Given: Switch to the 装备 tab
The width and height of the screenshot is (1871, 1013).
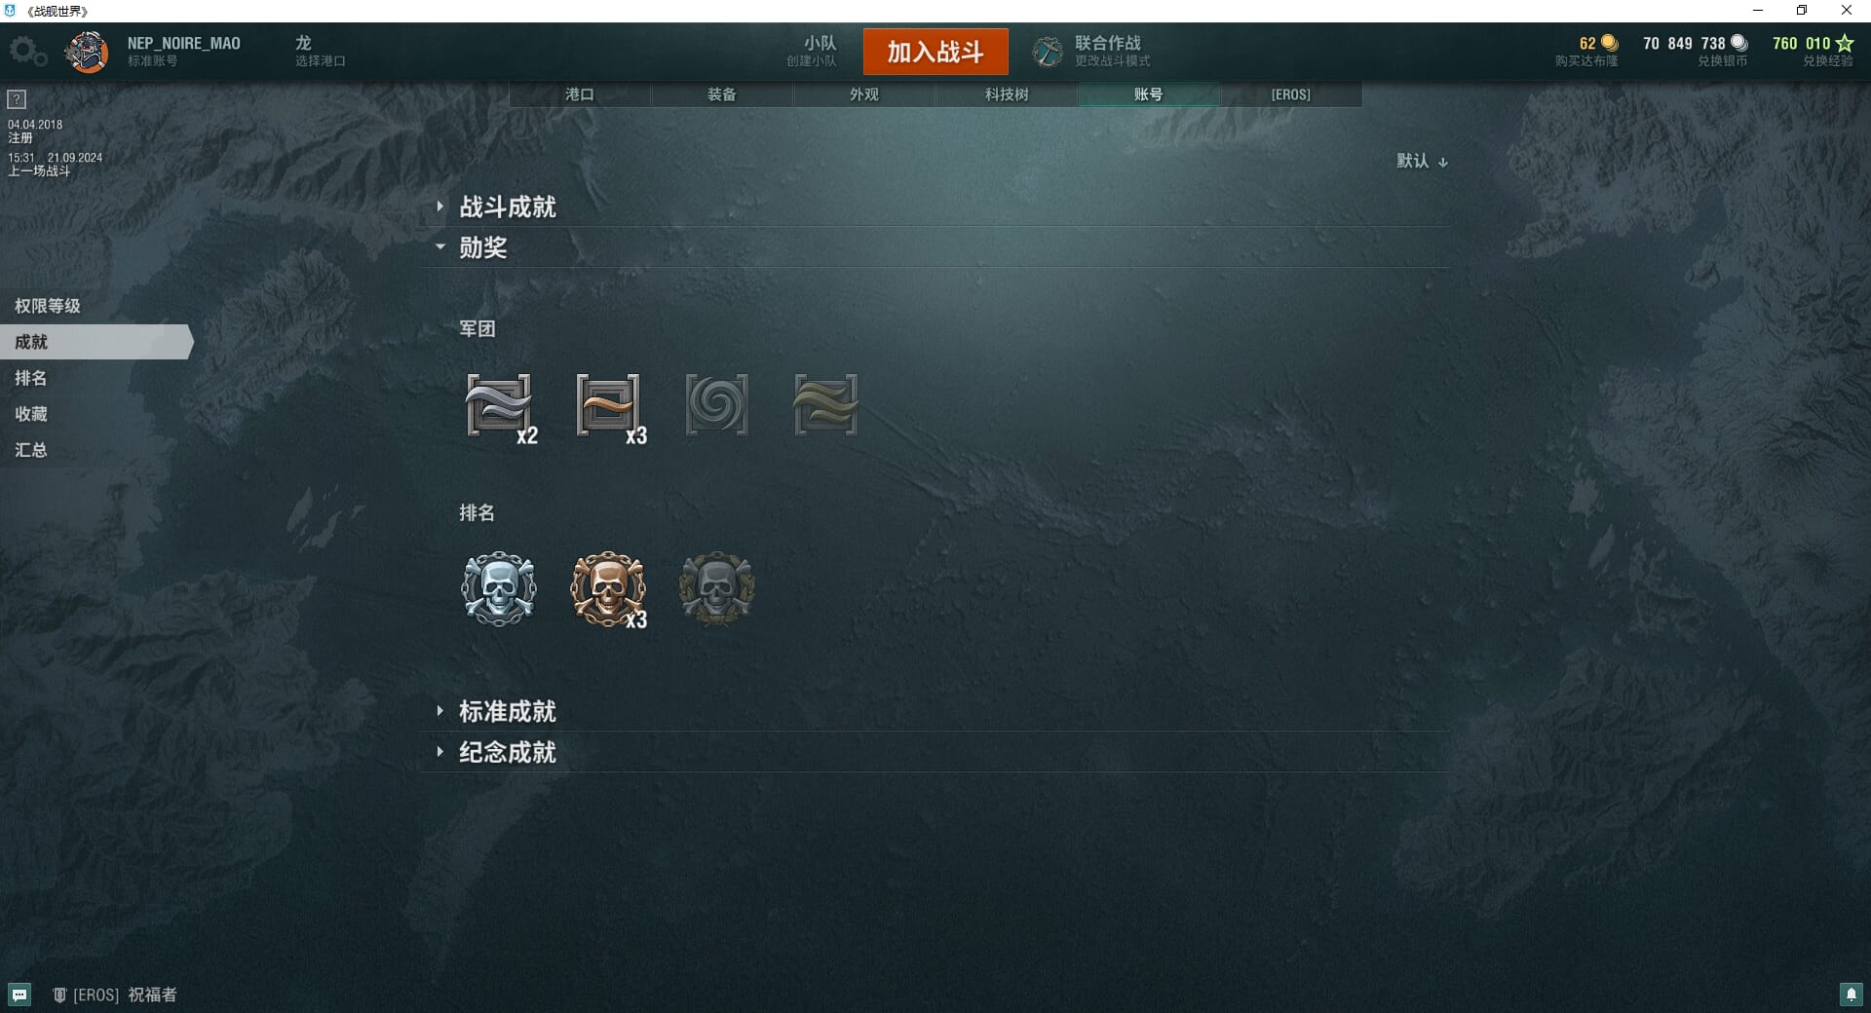Looking at the screenshot, I should click(x=722, y=94).
